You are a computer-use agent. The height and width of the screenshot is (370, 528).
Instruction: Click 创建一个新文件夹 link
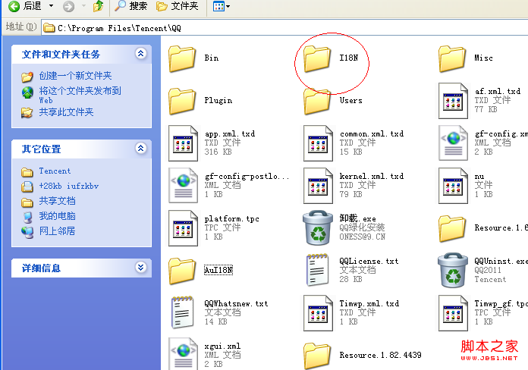pyautogui.click(x=75, y=76)
